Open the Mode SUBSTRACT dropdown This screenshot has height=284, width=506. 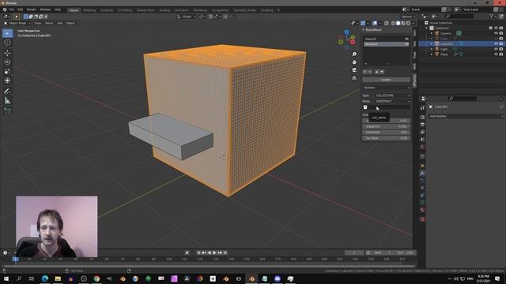click(392, 102)
